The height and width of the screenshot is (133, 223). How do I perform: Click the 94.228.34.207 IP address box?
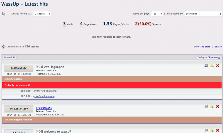19,108
